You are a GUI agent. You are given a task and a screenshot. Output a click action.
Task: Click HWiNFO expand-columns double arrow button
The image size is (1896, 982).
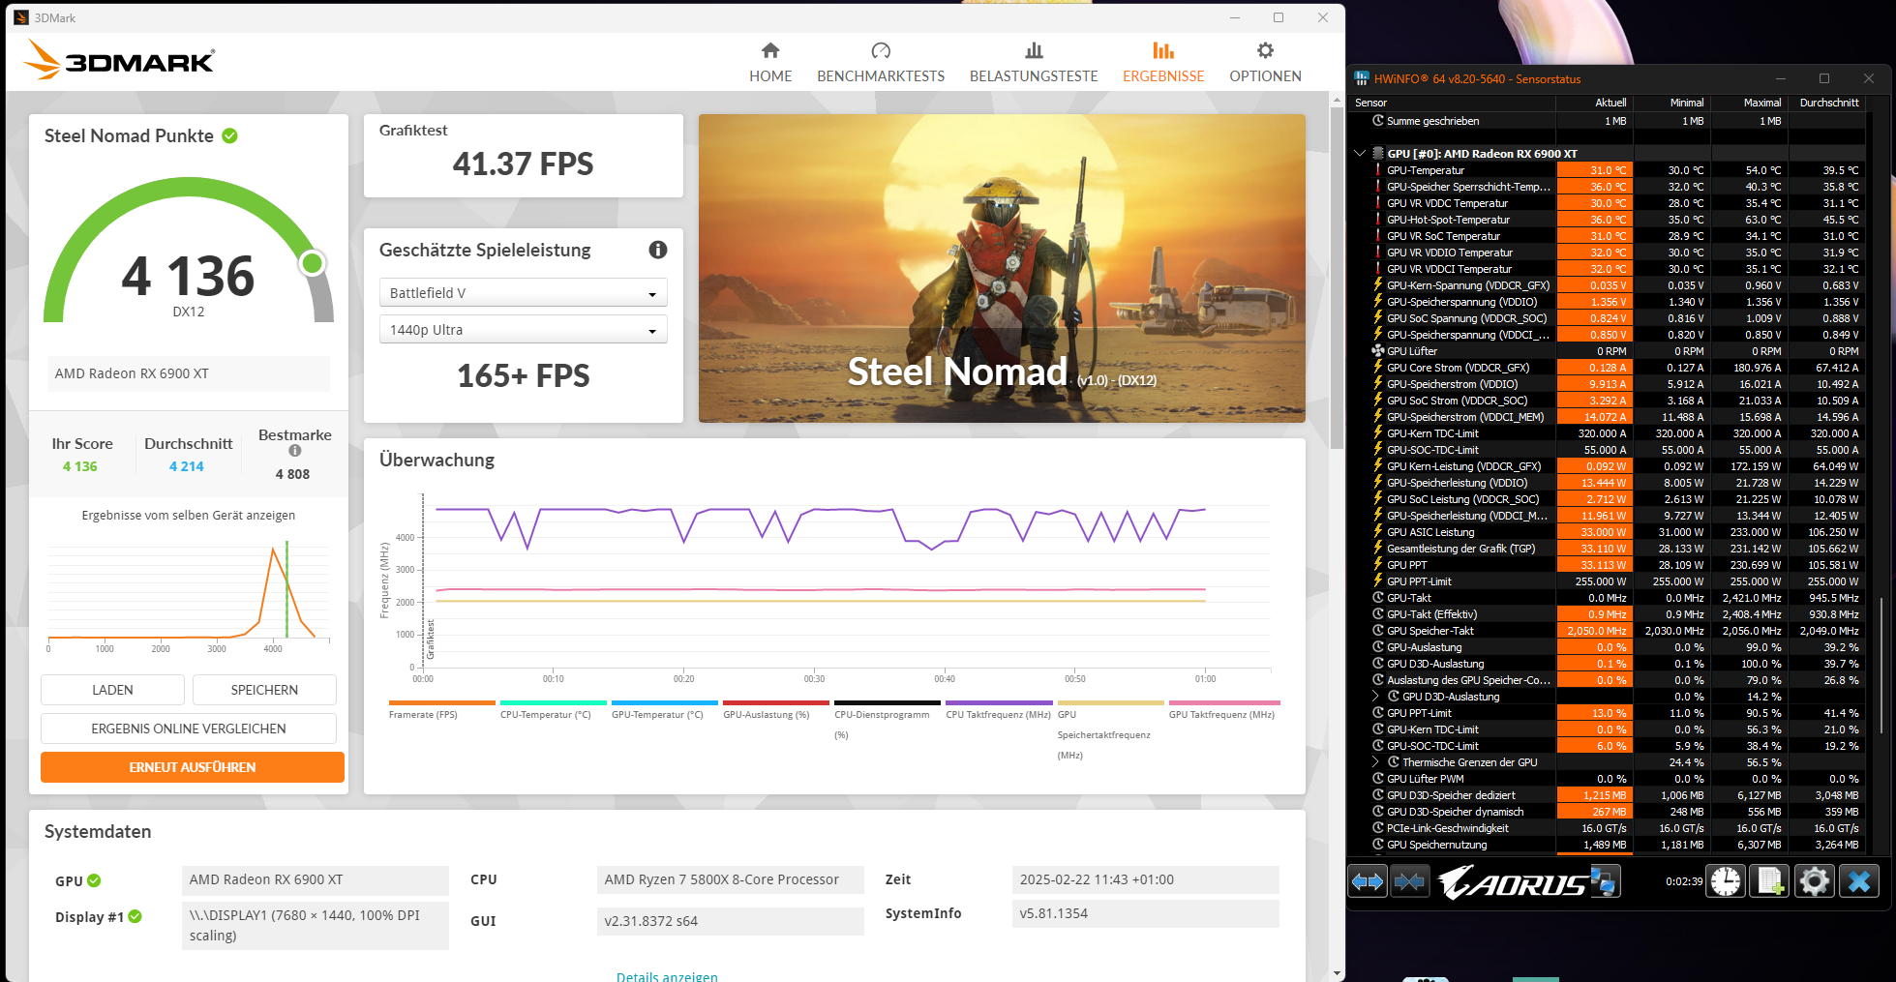pyautogui.click(x=1368, y=881)
